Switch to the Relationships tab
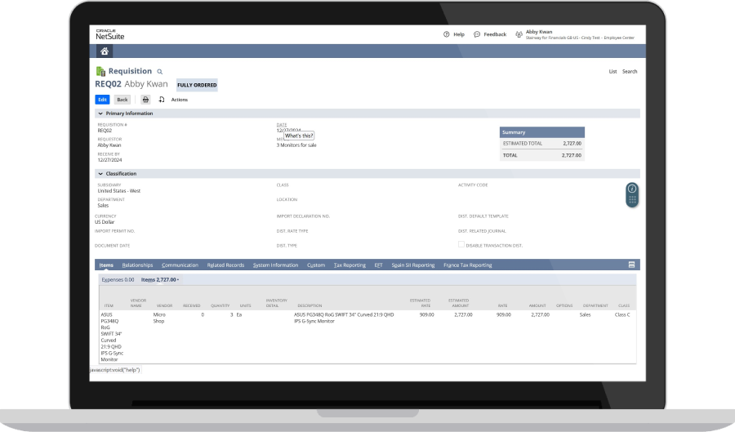The height and width of the screenshot is (432, 735). tap(137, 265)
